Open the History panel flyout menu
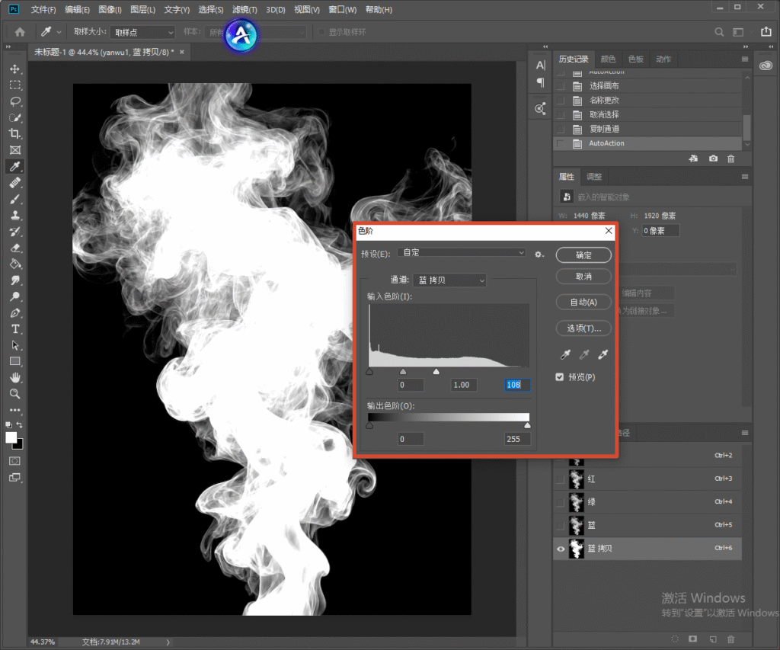The width and height of the screenshot is (780, 650). (745, 59)
